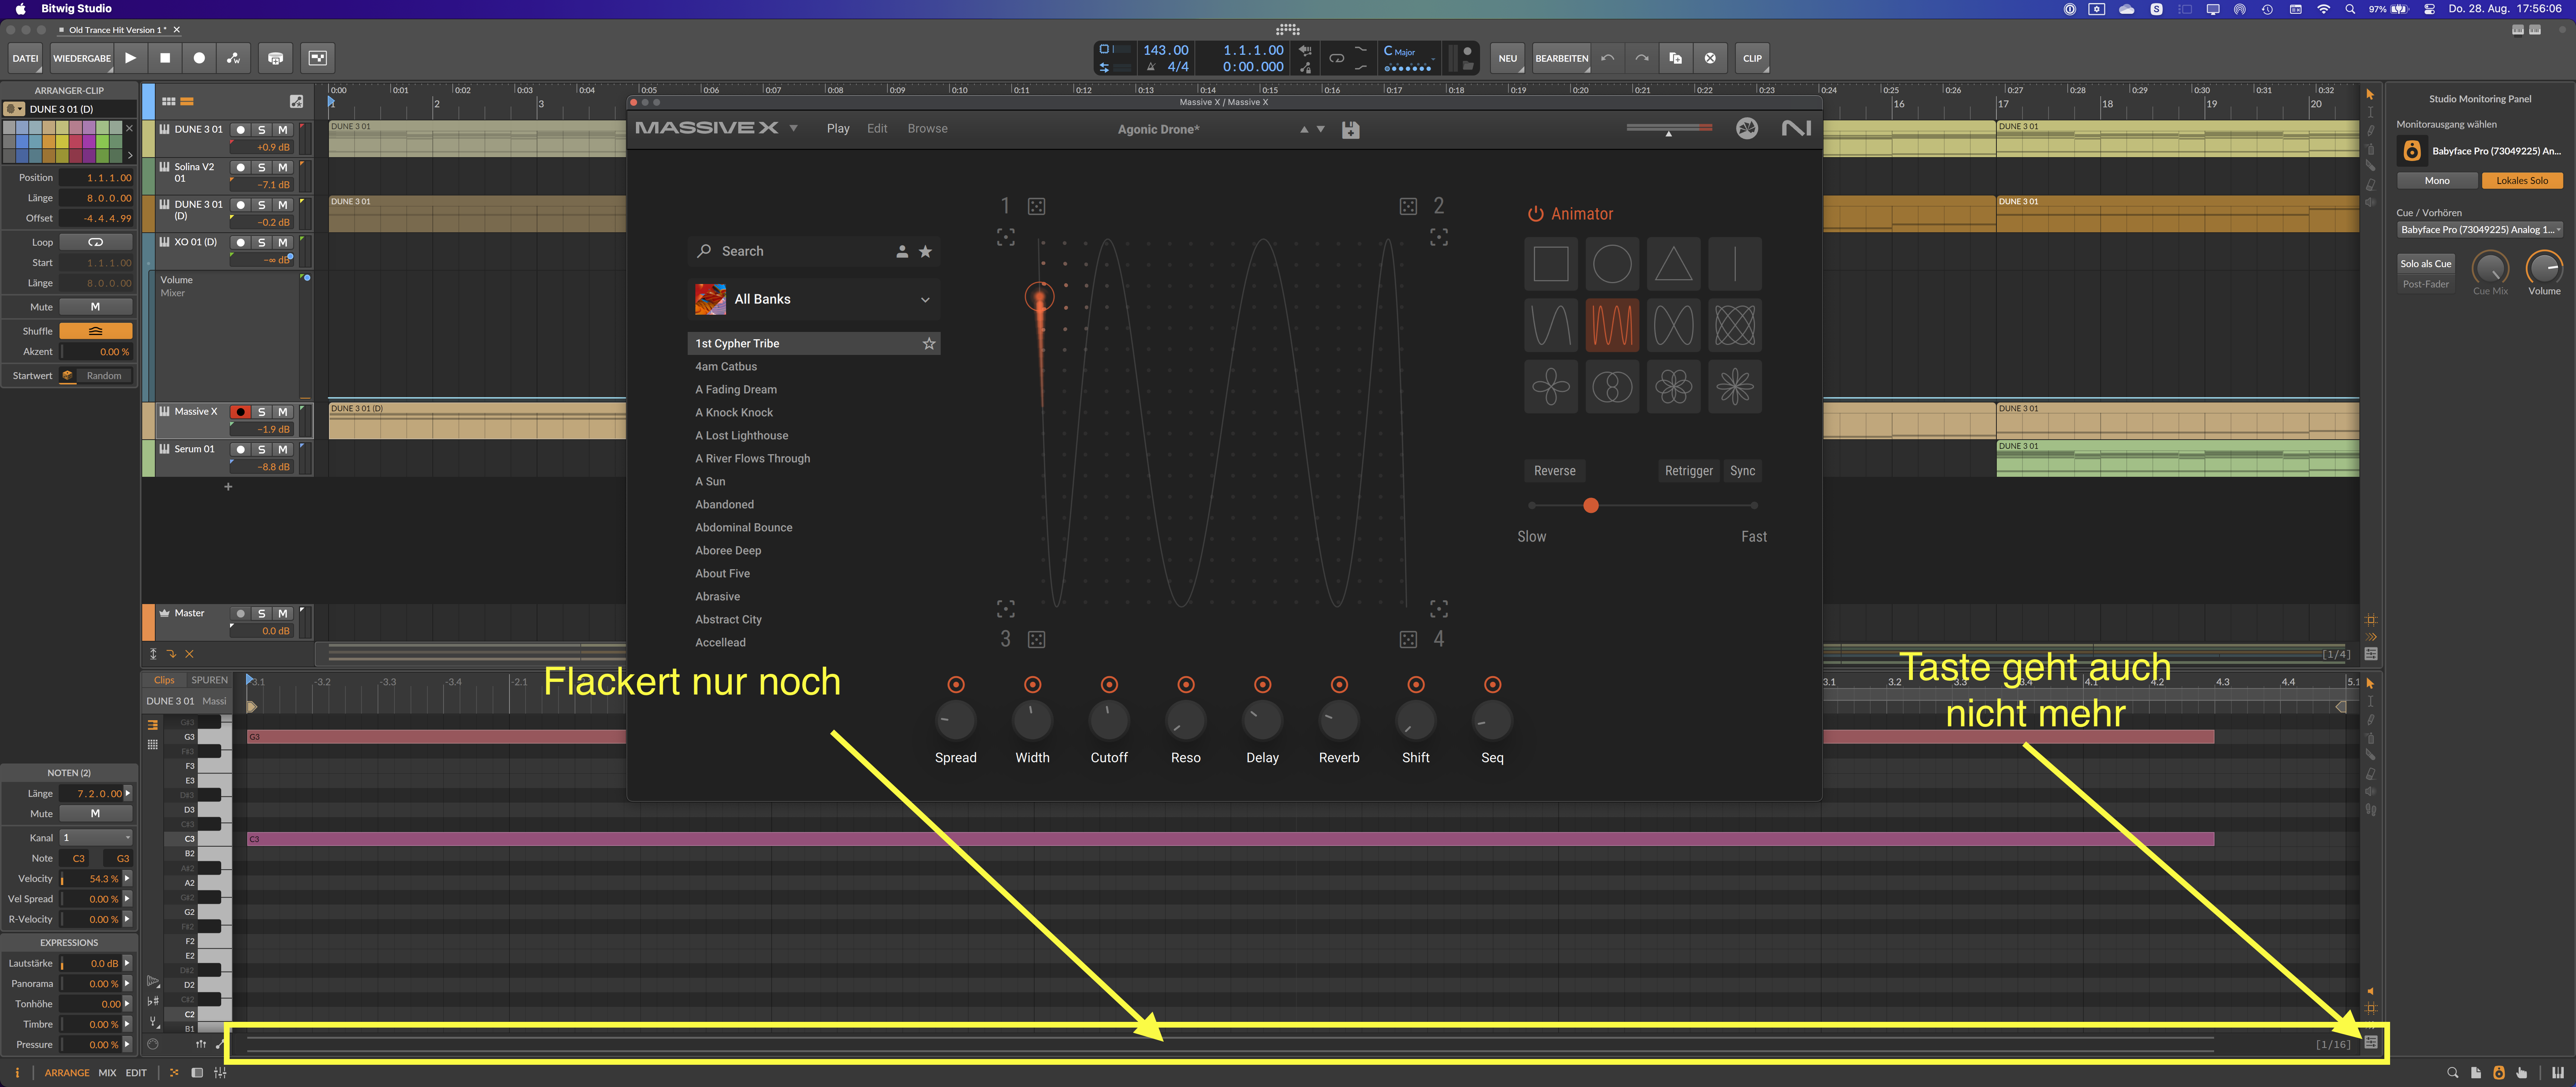Select the A Fading Dream preset

pyautogui.click(x=736, y=390)
